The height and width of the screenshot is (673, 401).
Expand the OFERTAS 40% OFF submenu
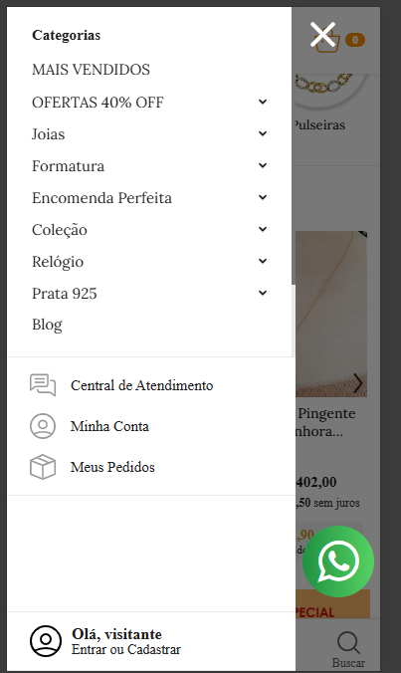click(x=263, y=102)
